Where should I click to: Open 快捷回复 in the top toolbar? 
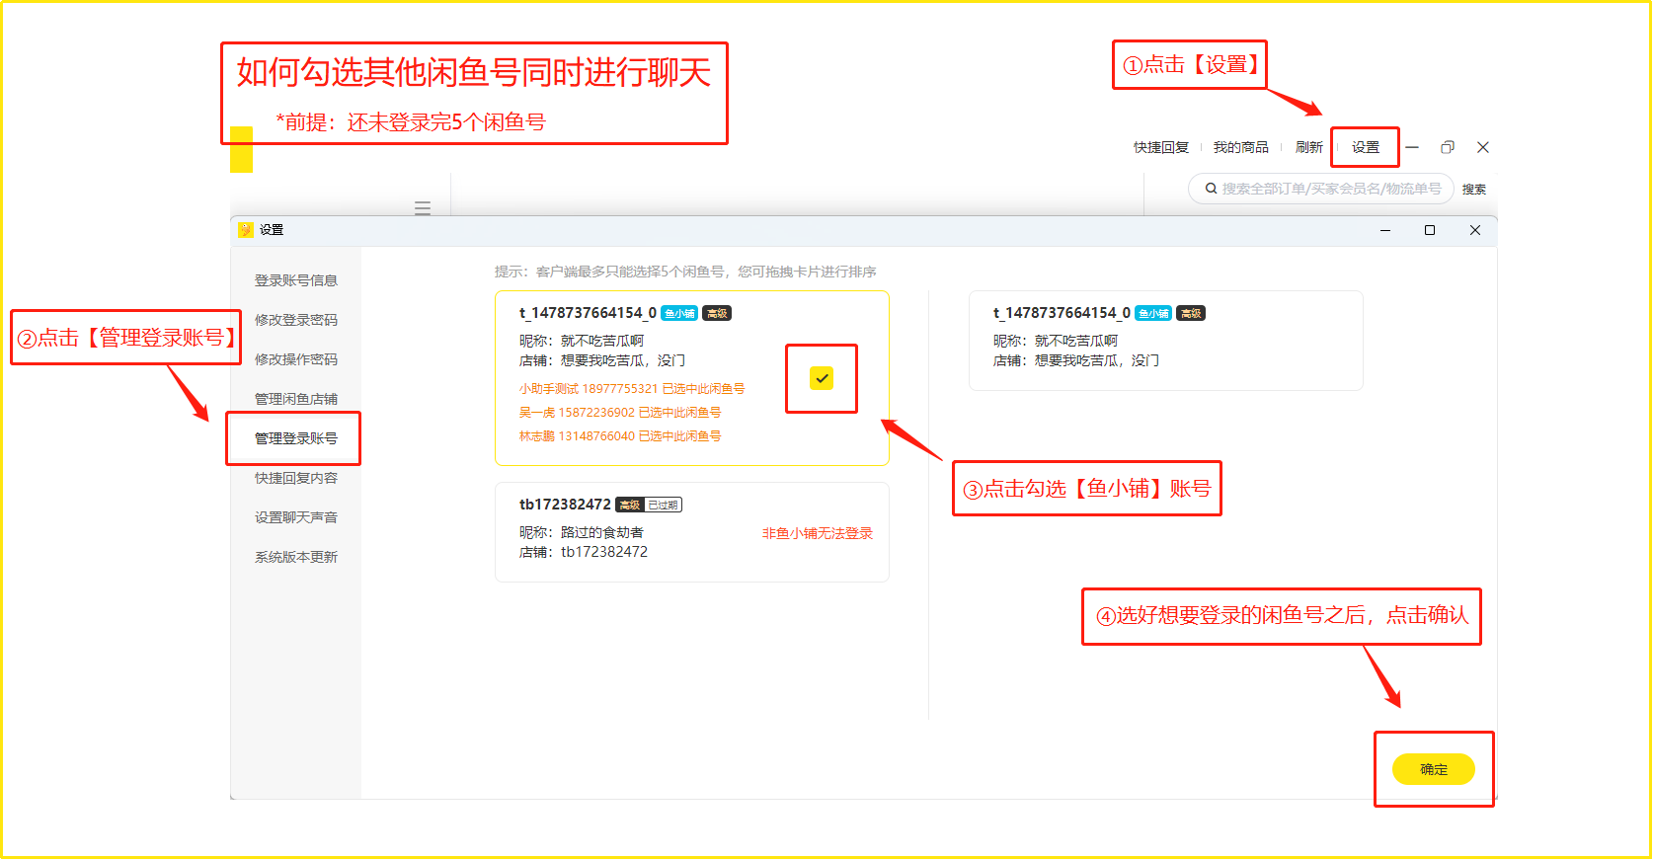point(1160,148)
